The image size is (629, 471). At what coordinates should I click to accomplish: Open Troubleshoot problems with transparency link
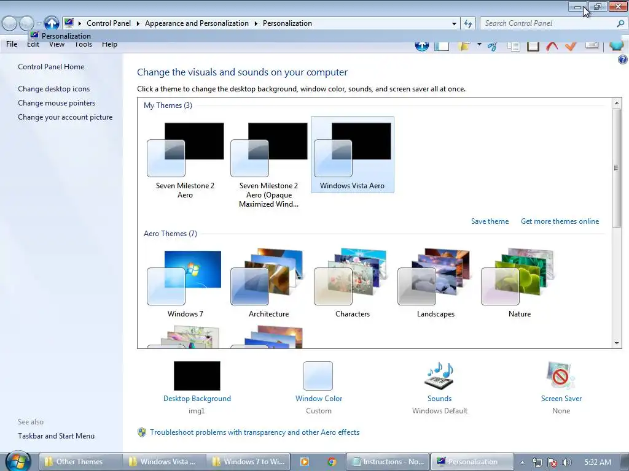254,432
